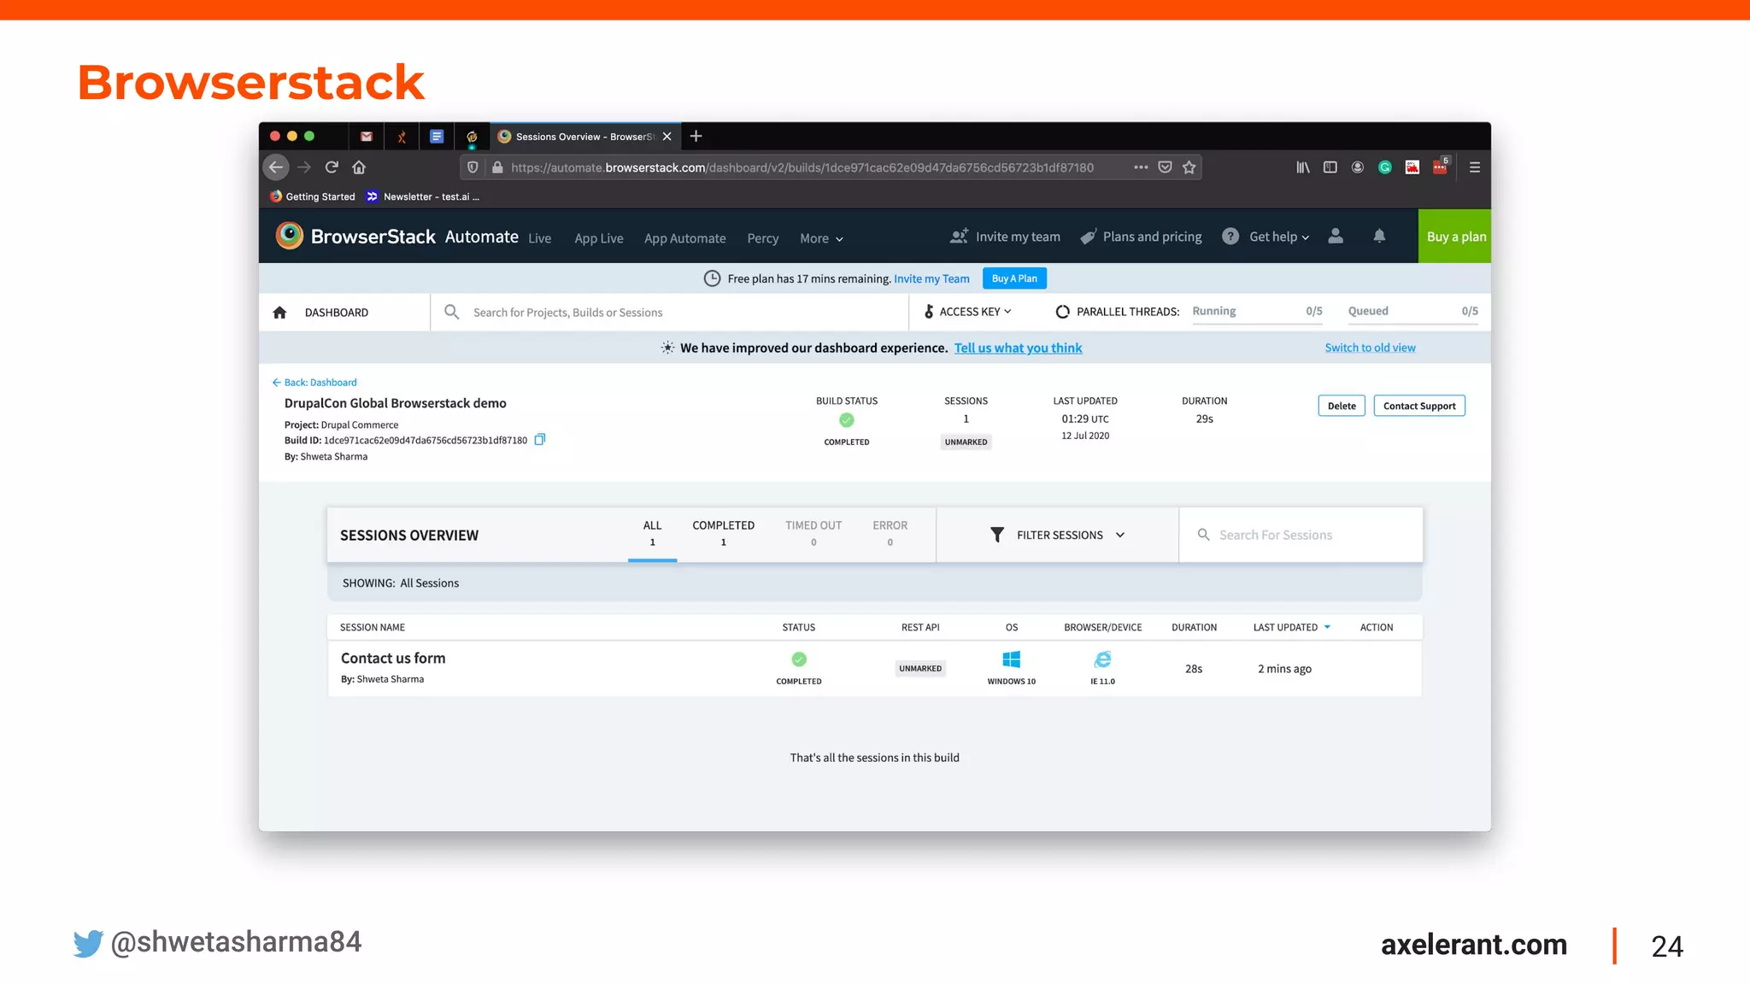Toggle the sidebar view icon

[1330, 167]
